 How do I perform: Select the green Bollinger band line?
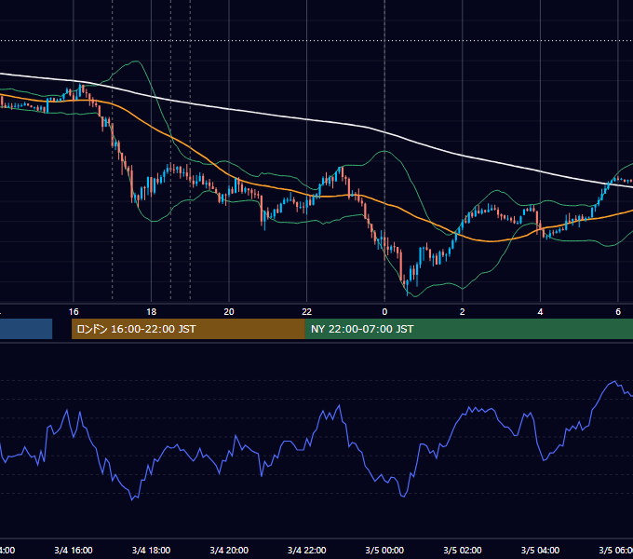pos(385,152)
